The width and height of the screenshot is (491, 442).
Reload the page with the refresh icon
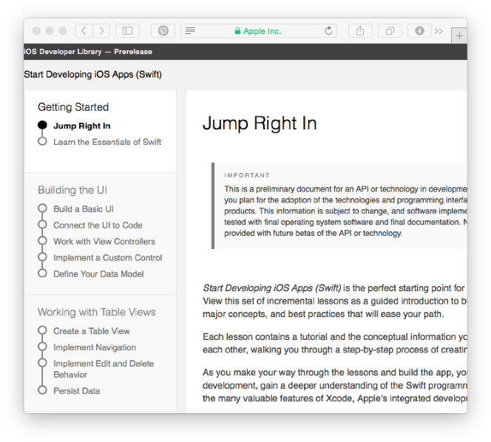328,31
